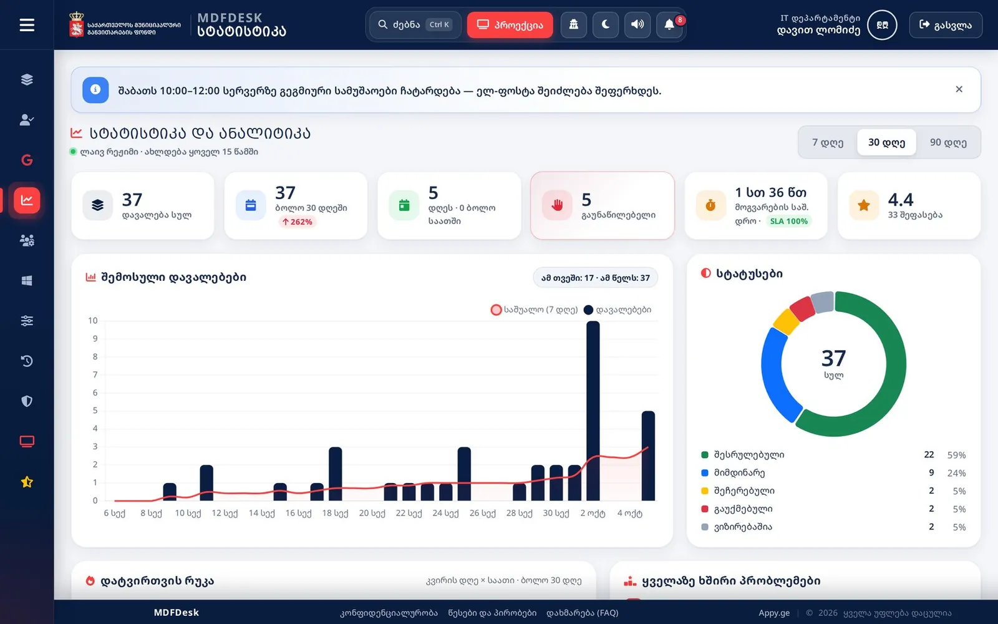This screenshot has width=998, height=624.
Task: Click the SLA 100% badge
Action: point(788,221)
